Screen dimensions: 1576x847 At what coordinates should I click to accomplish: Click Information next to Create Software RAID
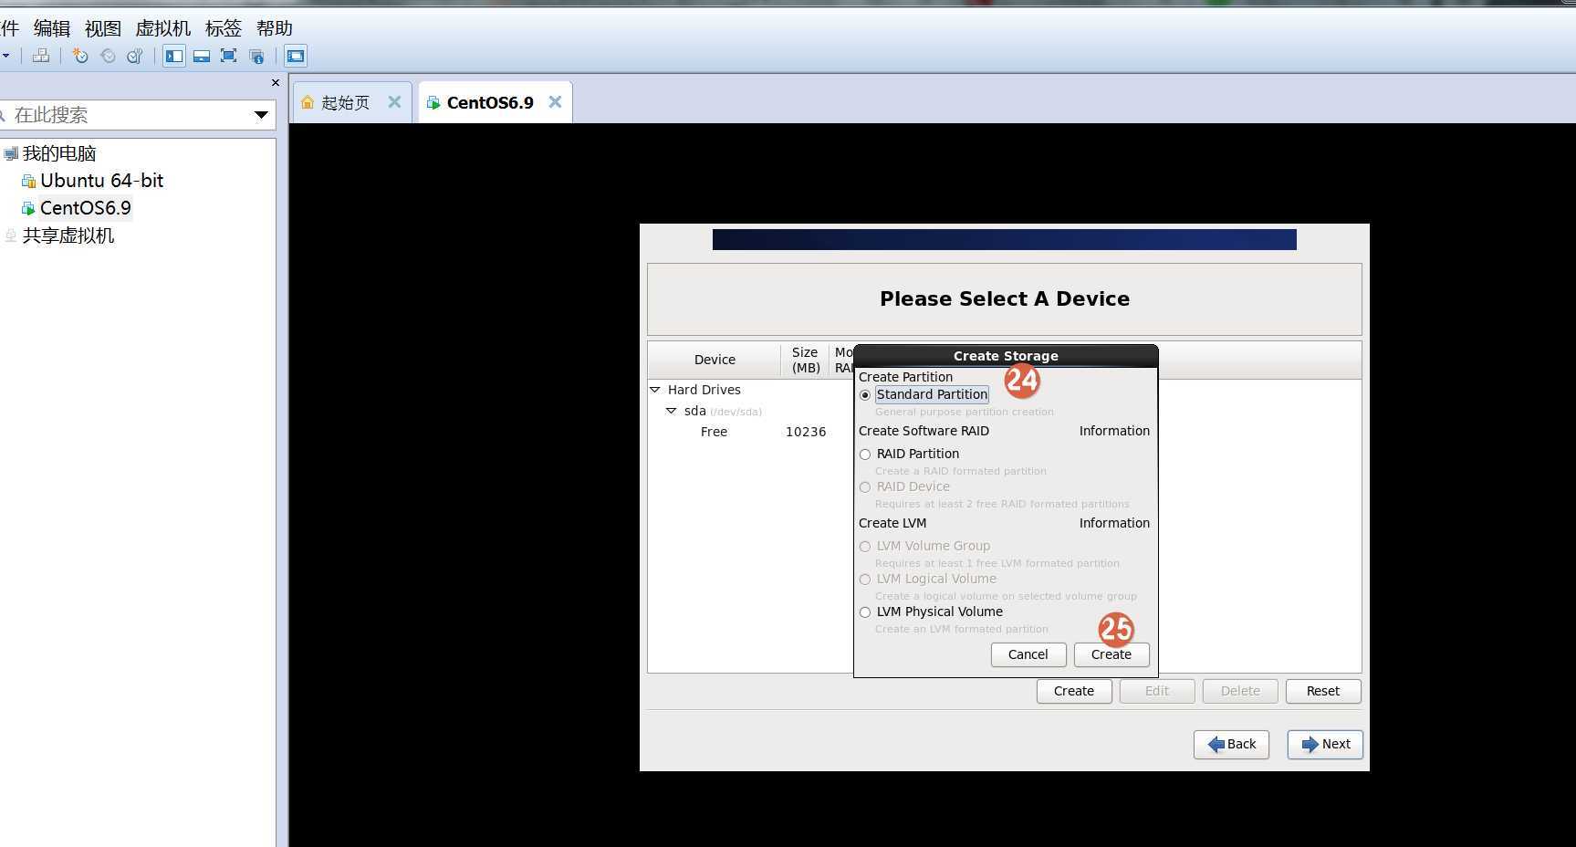[1114, 431]
